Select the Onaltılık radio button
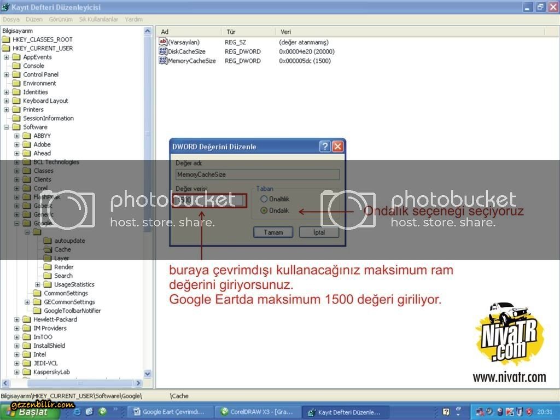The height and width of the screenshot is (420, 560). [x=264, y=200]
